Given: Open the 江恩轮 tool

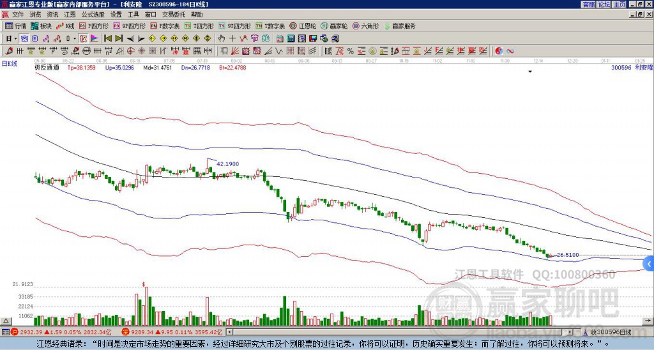Looking at the screenshot, I should (303, 26).
